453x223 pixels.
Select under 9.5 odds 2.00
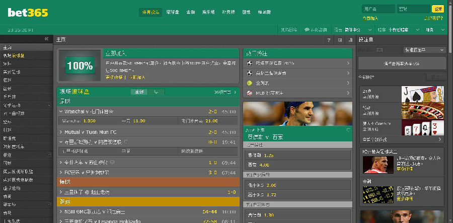coord(271,185)
